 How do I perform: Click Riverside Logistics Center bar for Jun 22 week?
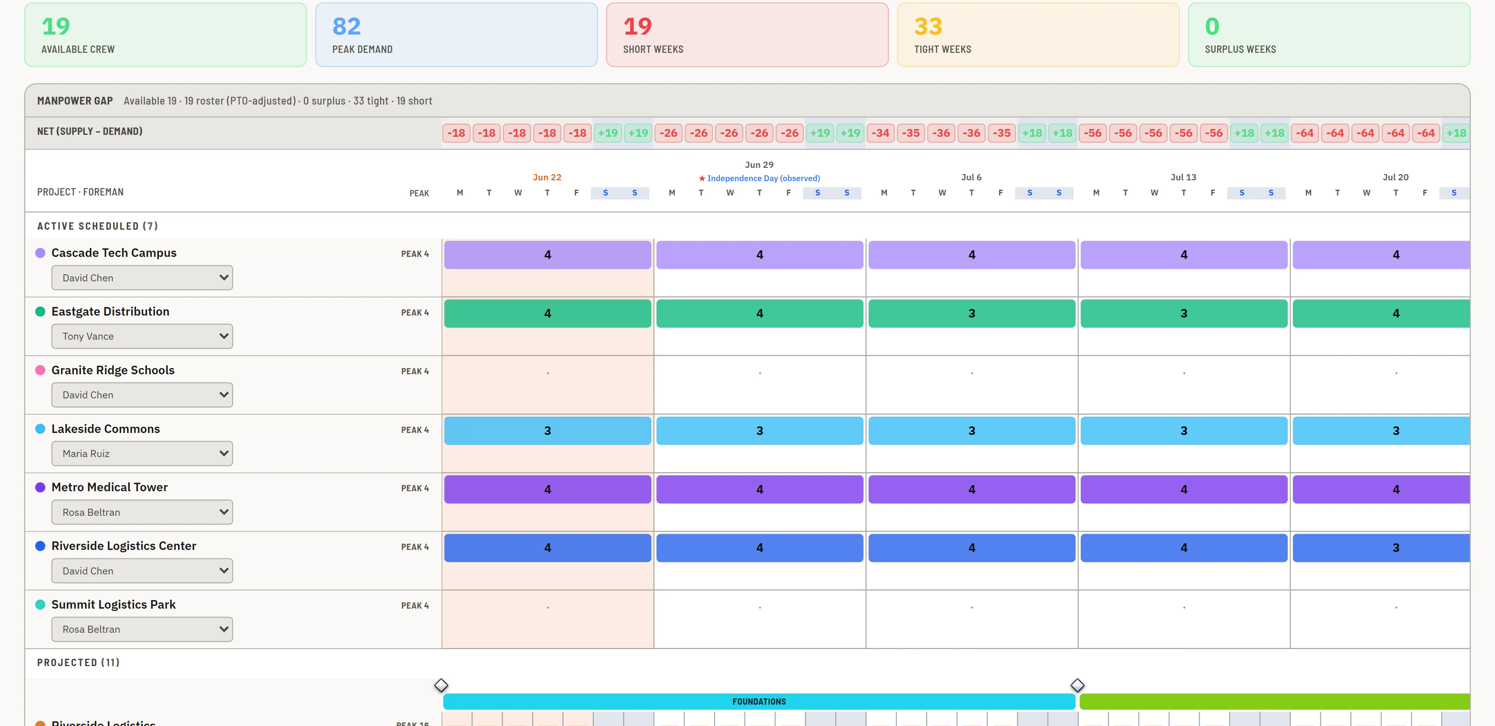547,548
